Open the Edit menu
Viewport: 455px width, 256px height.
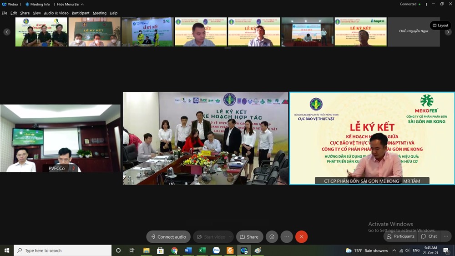tap(14, 13)
